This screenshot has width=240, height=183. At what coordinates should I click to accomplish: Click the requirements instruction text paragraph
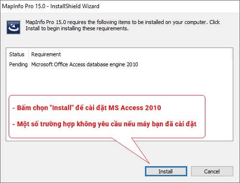tap(122, 25)
